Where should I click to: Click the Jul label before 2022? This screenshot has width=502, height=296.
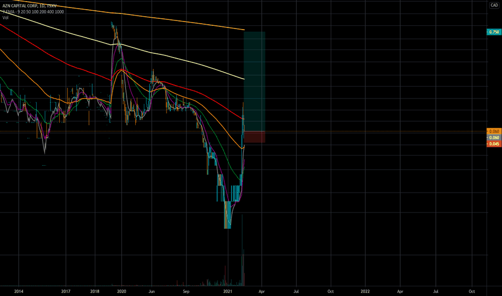296,291
